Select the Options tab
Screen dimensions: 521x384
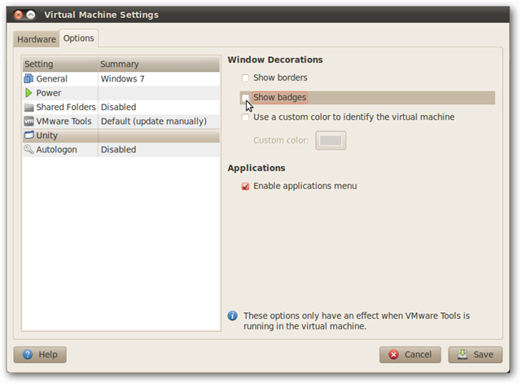(x=79, y=38)
